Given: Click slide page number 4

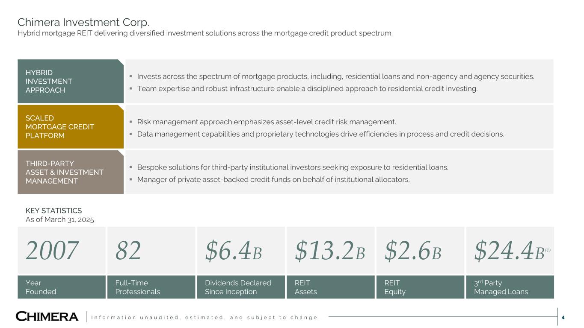Looking at the screenshot, I should [563, 317].
